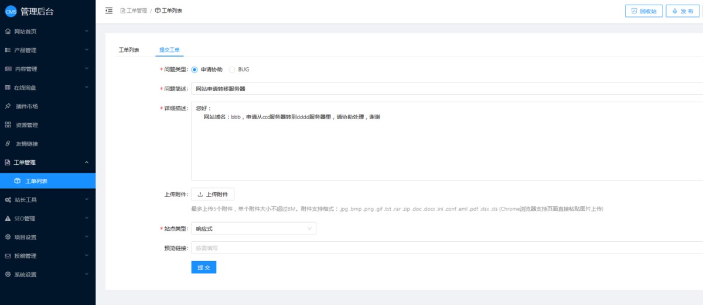Click the 工单列表 cube icon in sidebar
The width and height of the screenshot is (703, 305).
[18, 181]
